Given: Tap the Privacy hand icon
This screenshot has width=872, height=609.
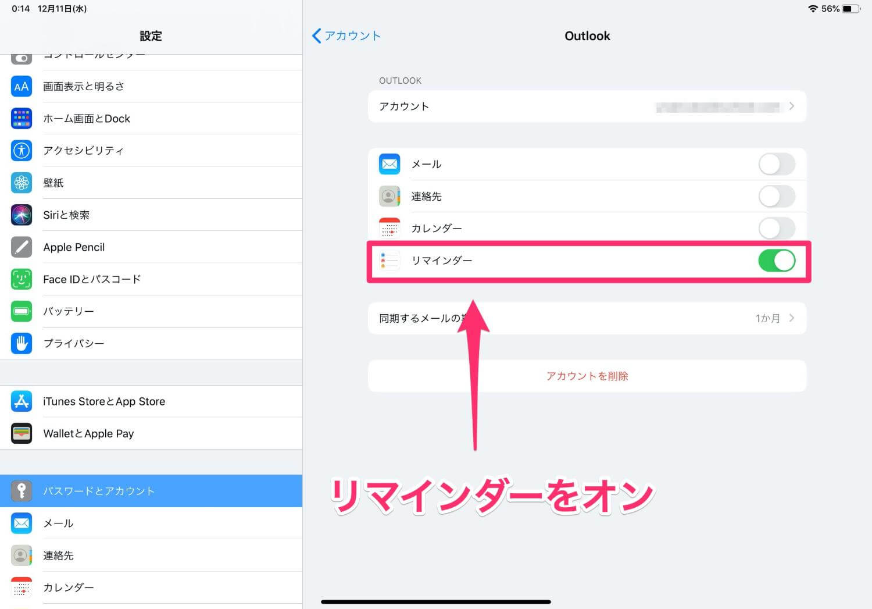Looking at the screenshot, I should (x=22, y=344).
